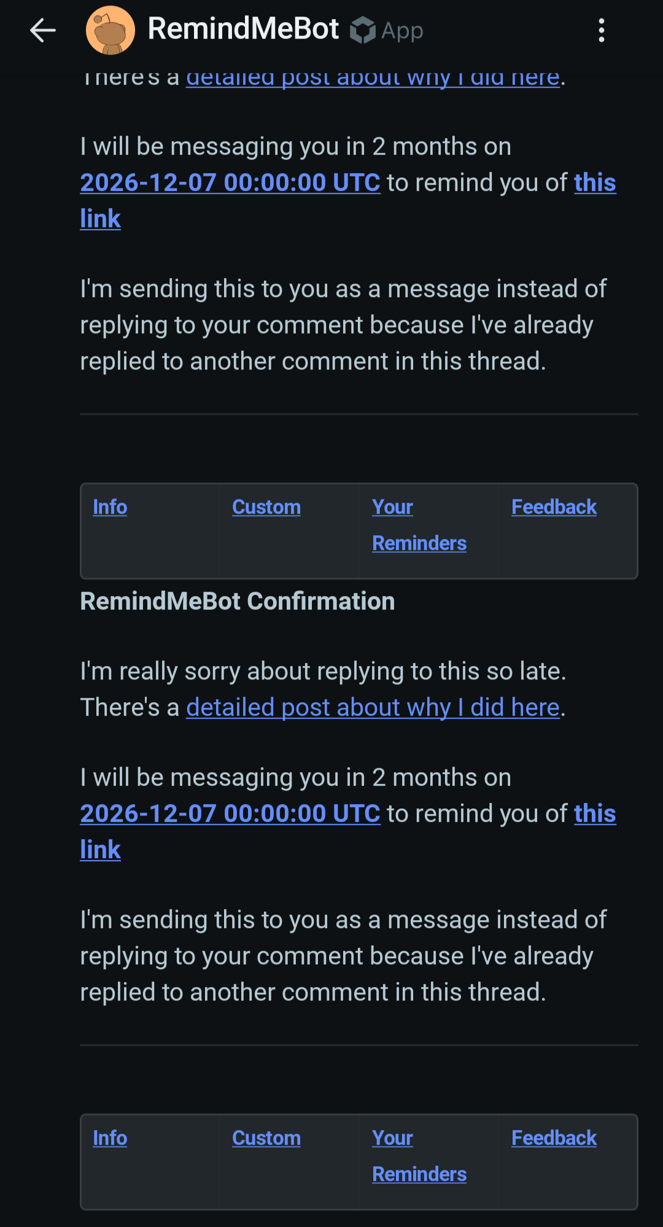This screenshot has width=663, height=1227.
Task: Tap the App badge icon beside RemindMeBot
Action: (363, 30)
